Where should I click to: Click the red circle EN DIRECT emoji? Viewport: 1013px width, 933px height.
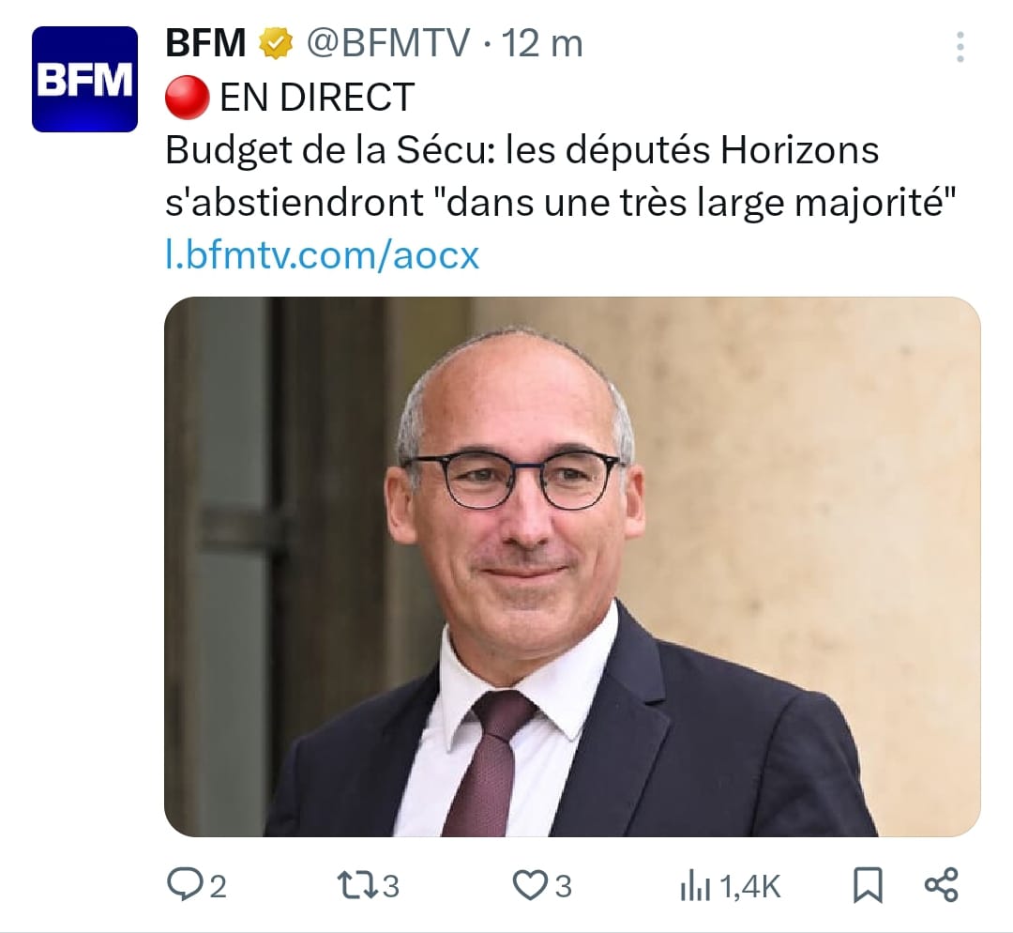point(187,98)
